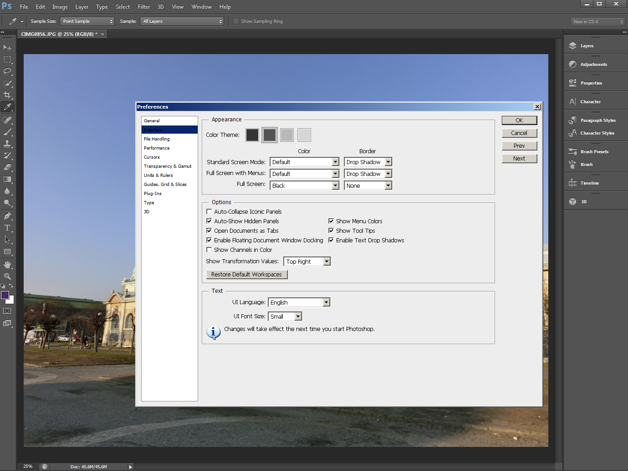Uncheck Show Tool Tips option
628x471 pixels.
click(331, 231)
